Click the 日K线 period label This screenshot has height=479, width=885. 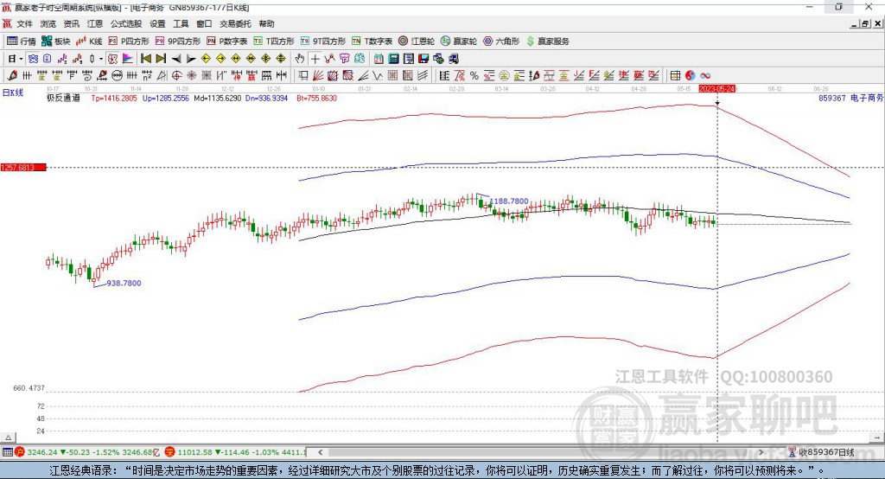coord(13,93)
